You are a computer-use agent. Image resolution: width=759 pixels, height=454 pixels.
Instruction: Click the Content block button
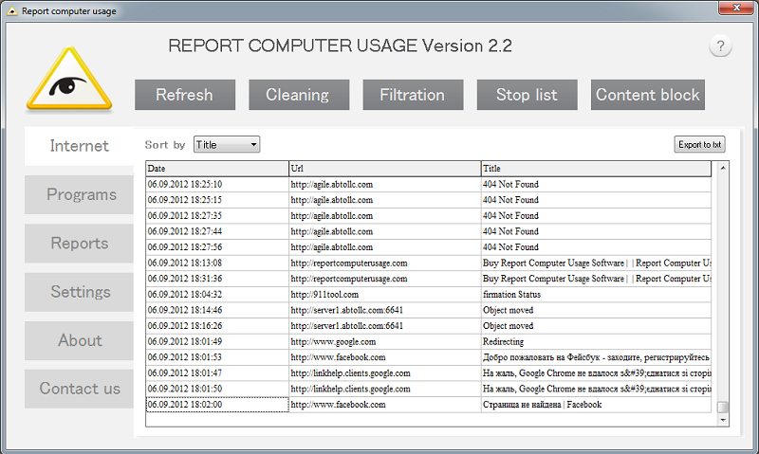point(648,95)
